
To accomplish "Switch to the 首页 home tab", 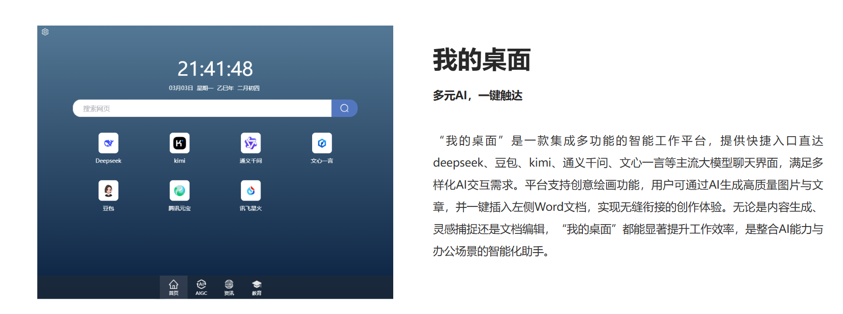I will click(174, 287).
